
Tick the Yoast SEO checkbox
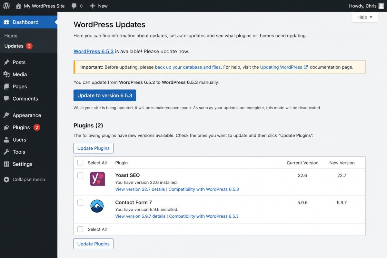click(80, 175)
